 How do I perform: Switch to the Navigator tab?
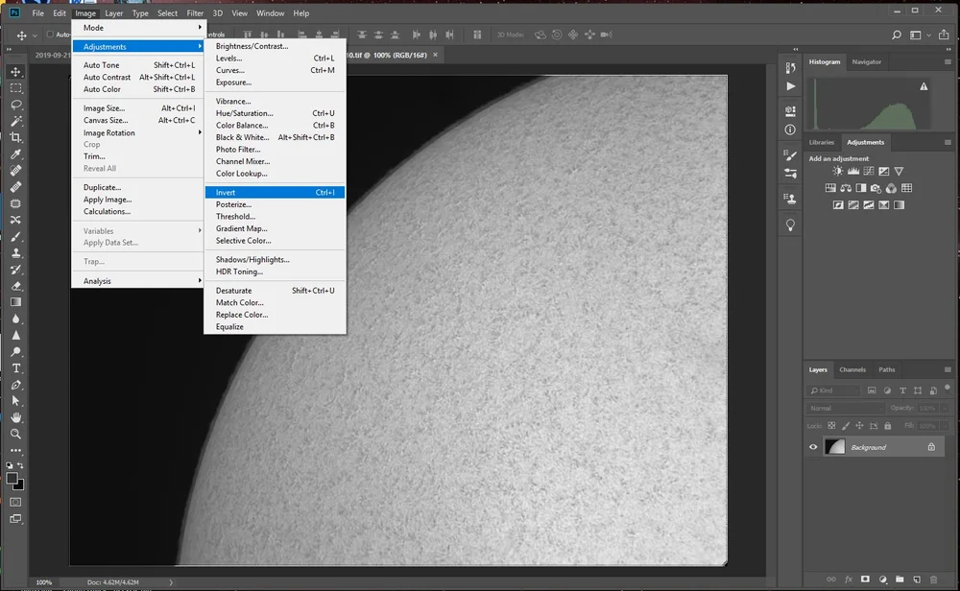click(x=866, y=61)
